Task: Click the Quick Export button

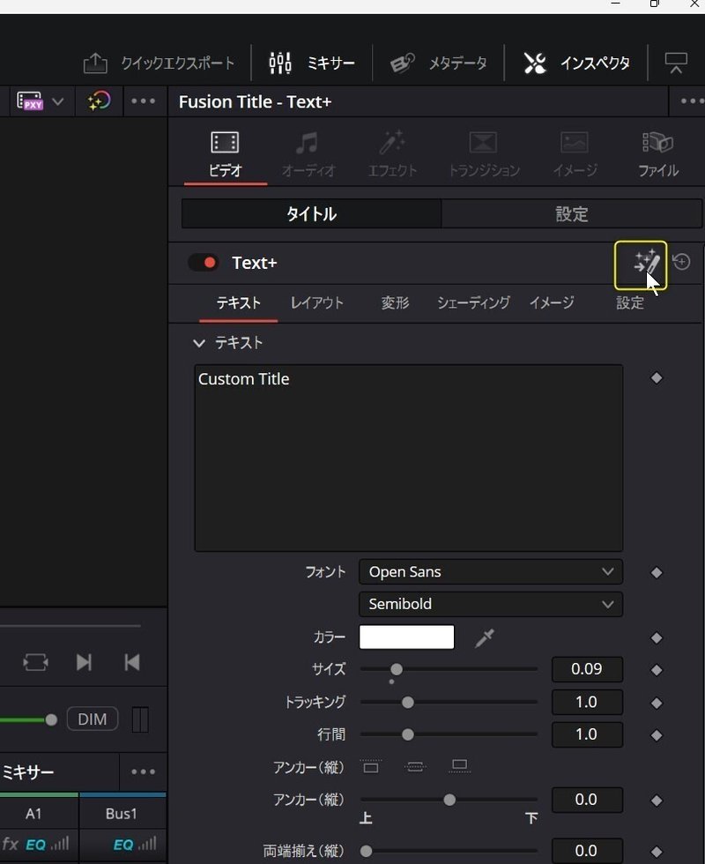Action: [159, 63]
